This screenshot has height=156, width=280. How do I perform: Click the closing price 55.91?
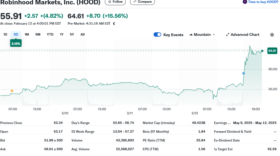[11, 16]
